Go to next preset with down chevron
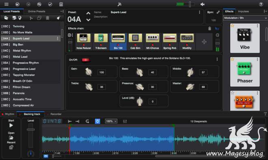 coord(88,20)
